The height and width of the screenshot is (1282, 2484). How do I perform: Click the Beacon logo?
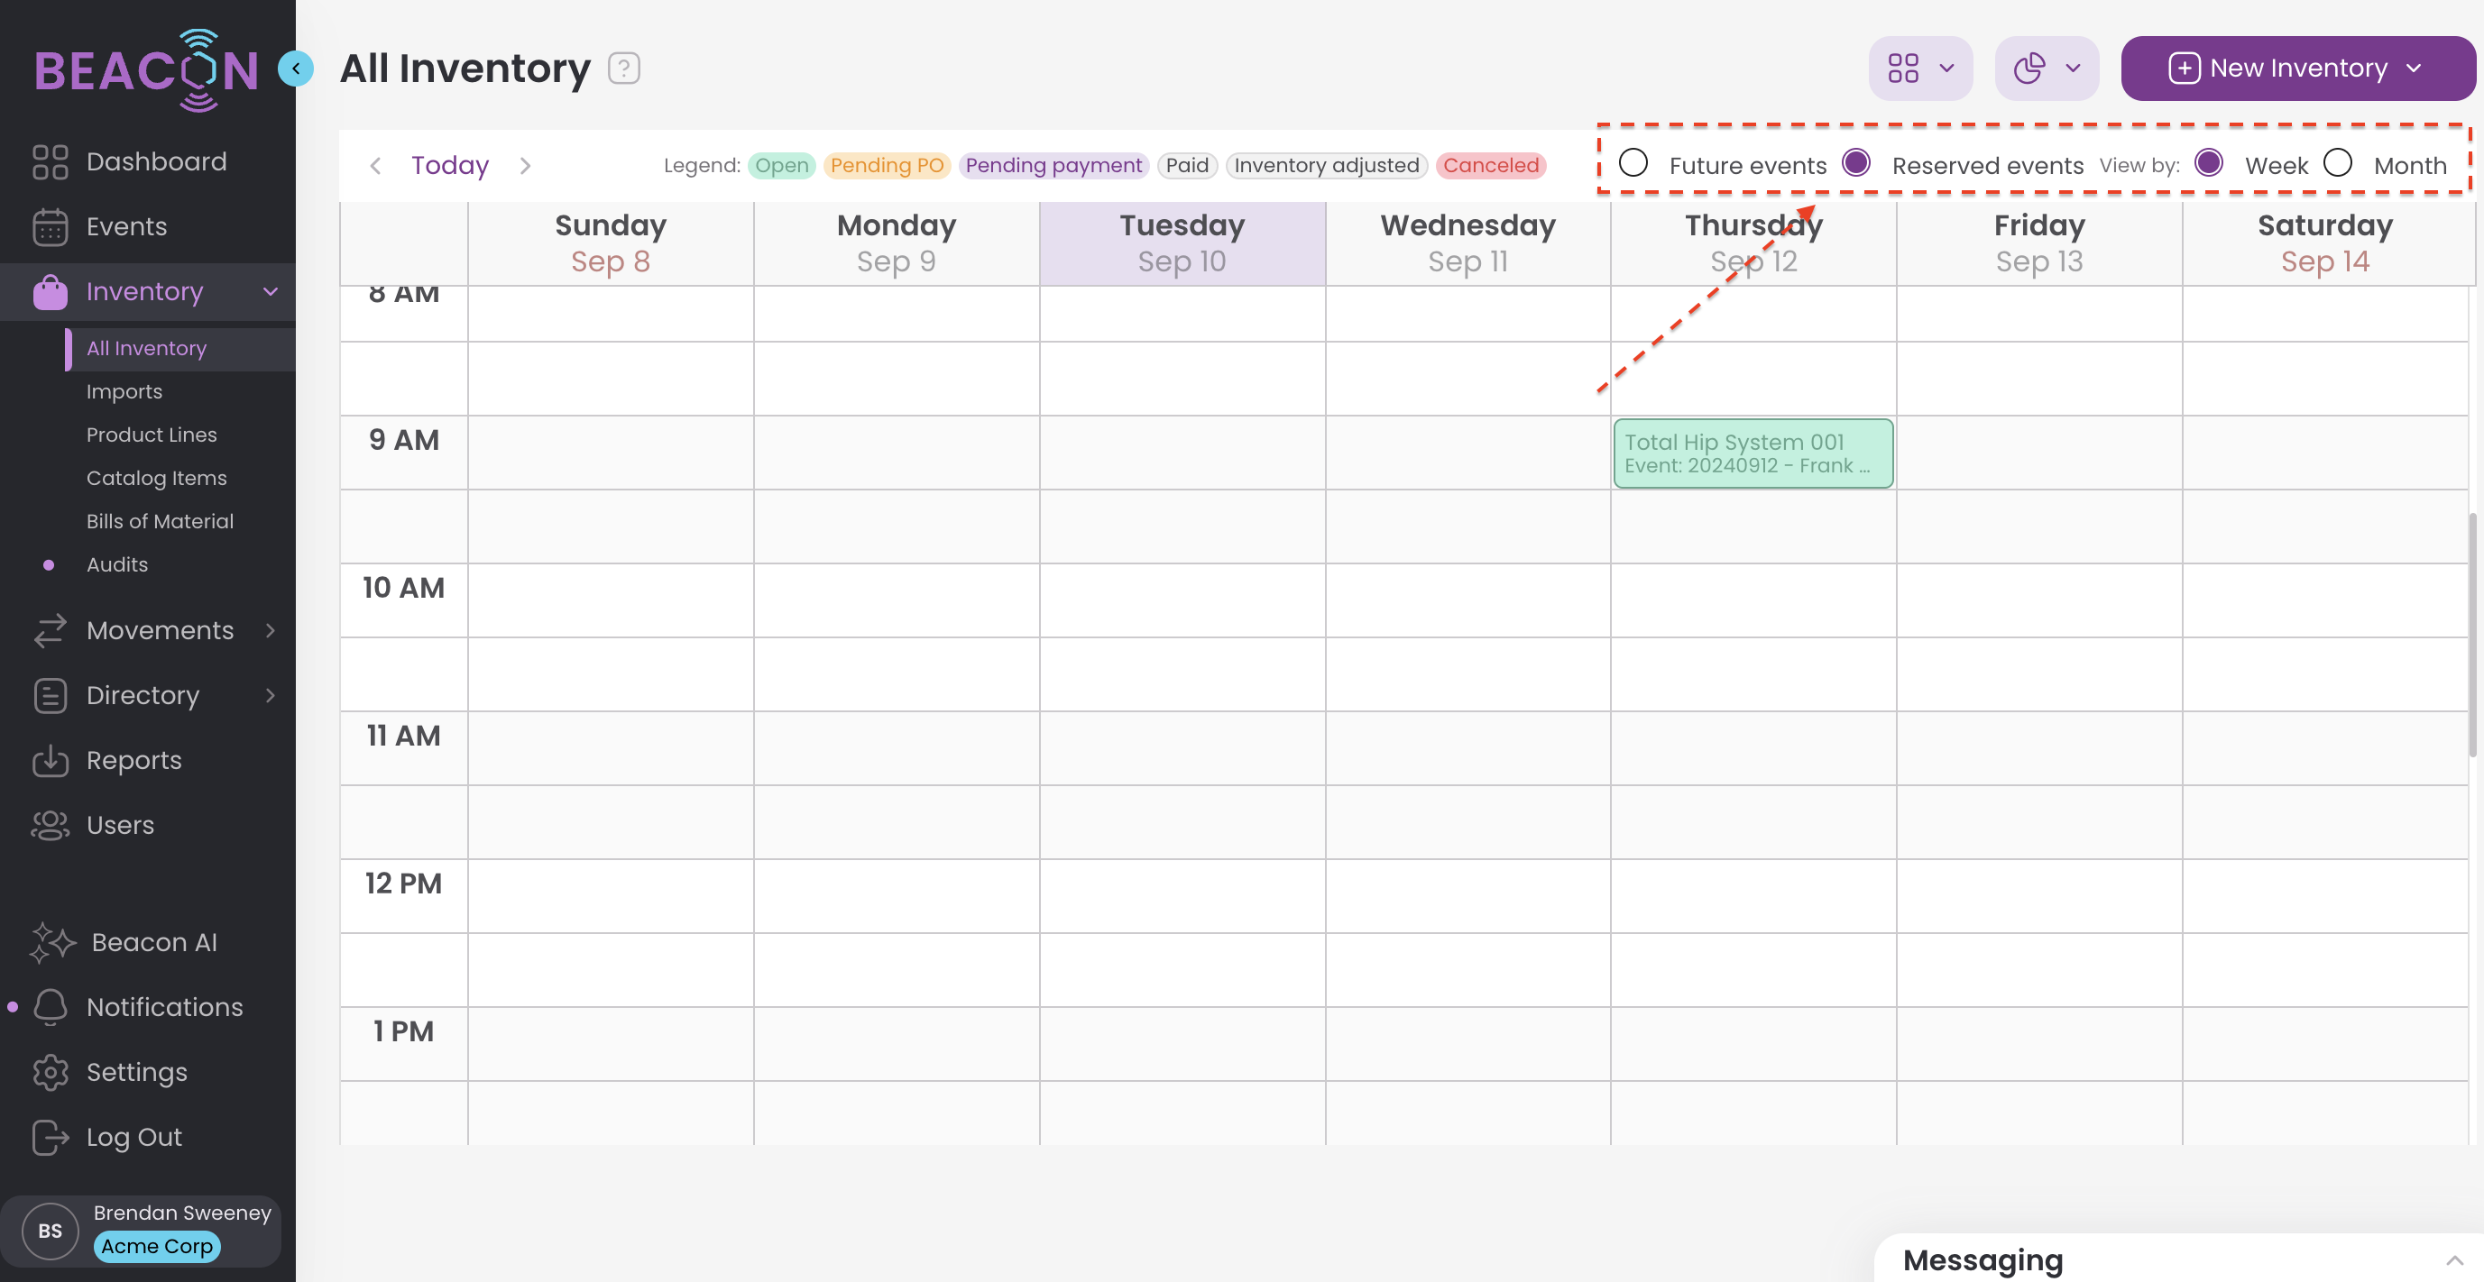pos(147,69)
